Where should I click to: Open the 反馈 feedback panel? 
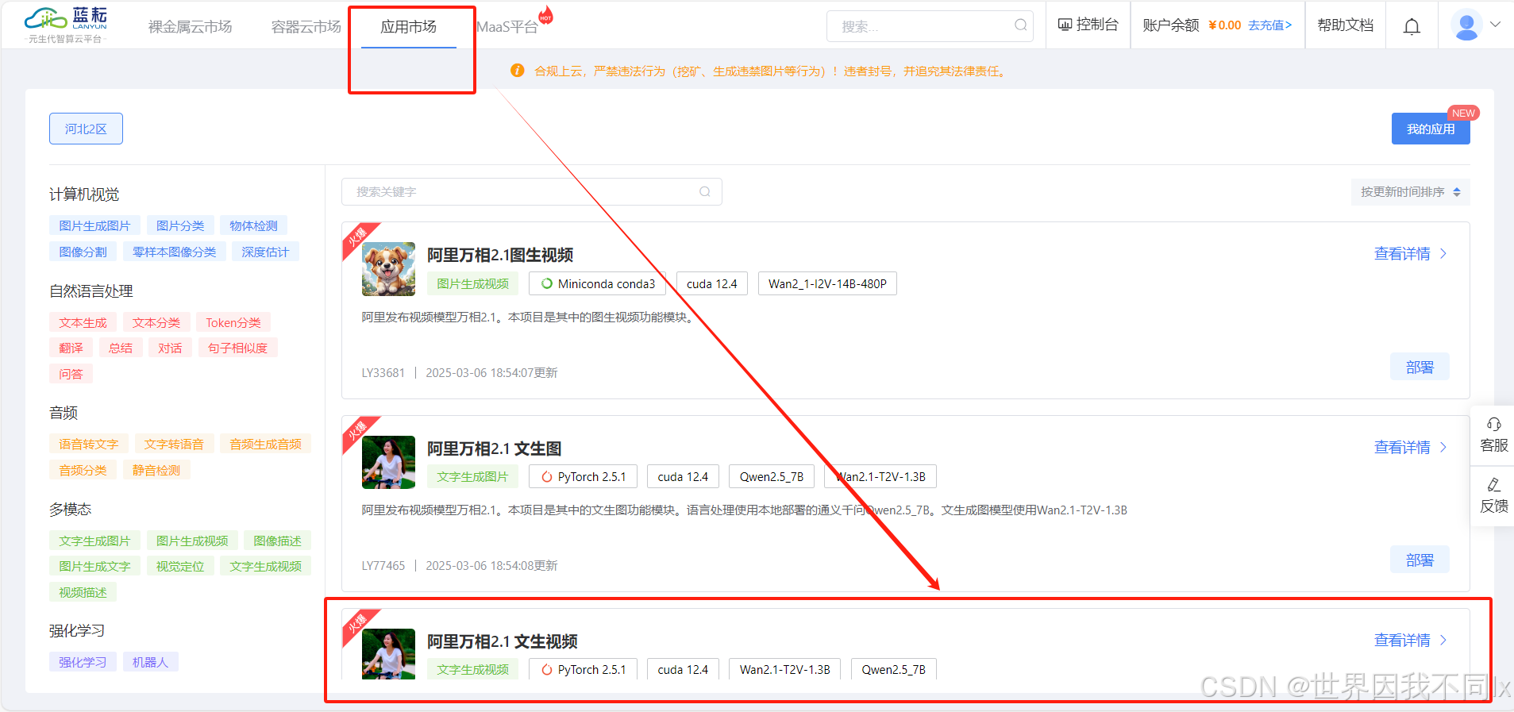coord(1493,496)
